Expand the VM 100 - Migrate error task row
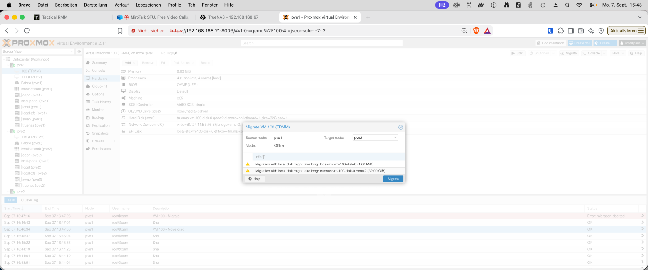The image size is (648, 270). point(643,216)
